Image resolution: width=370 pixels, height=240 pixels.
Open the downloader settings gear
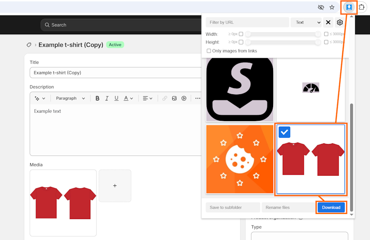pos(340,22)
